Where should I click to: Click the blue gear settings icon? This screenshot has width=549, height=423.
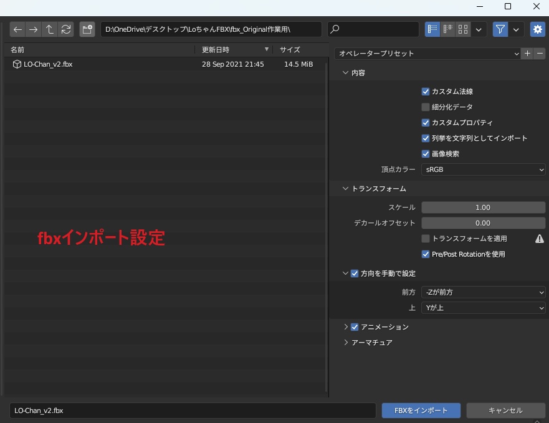point(538,29)
